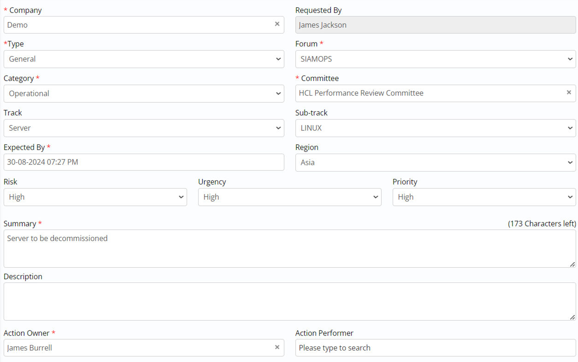Screen dimensions: 578x362
Task: Clear the Committee selection using its x icon
Action: click(x=569, y=92)
